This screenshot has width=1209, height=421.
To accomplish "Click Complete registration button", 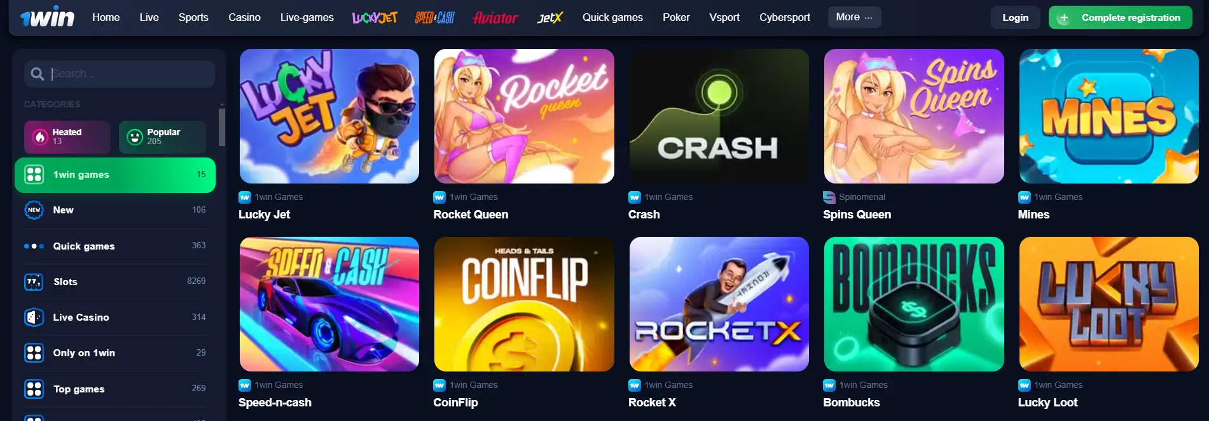I will (1120, 17).
